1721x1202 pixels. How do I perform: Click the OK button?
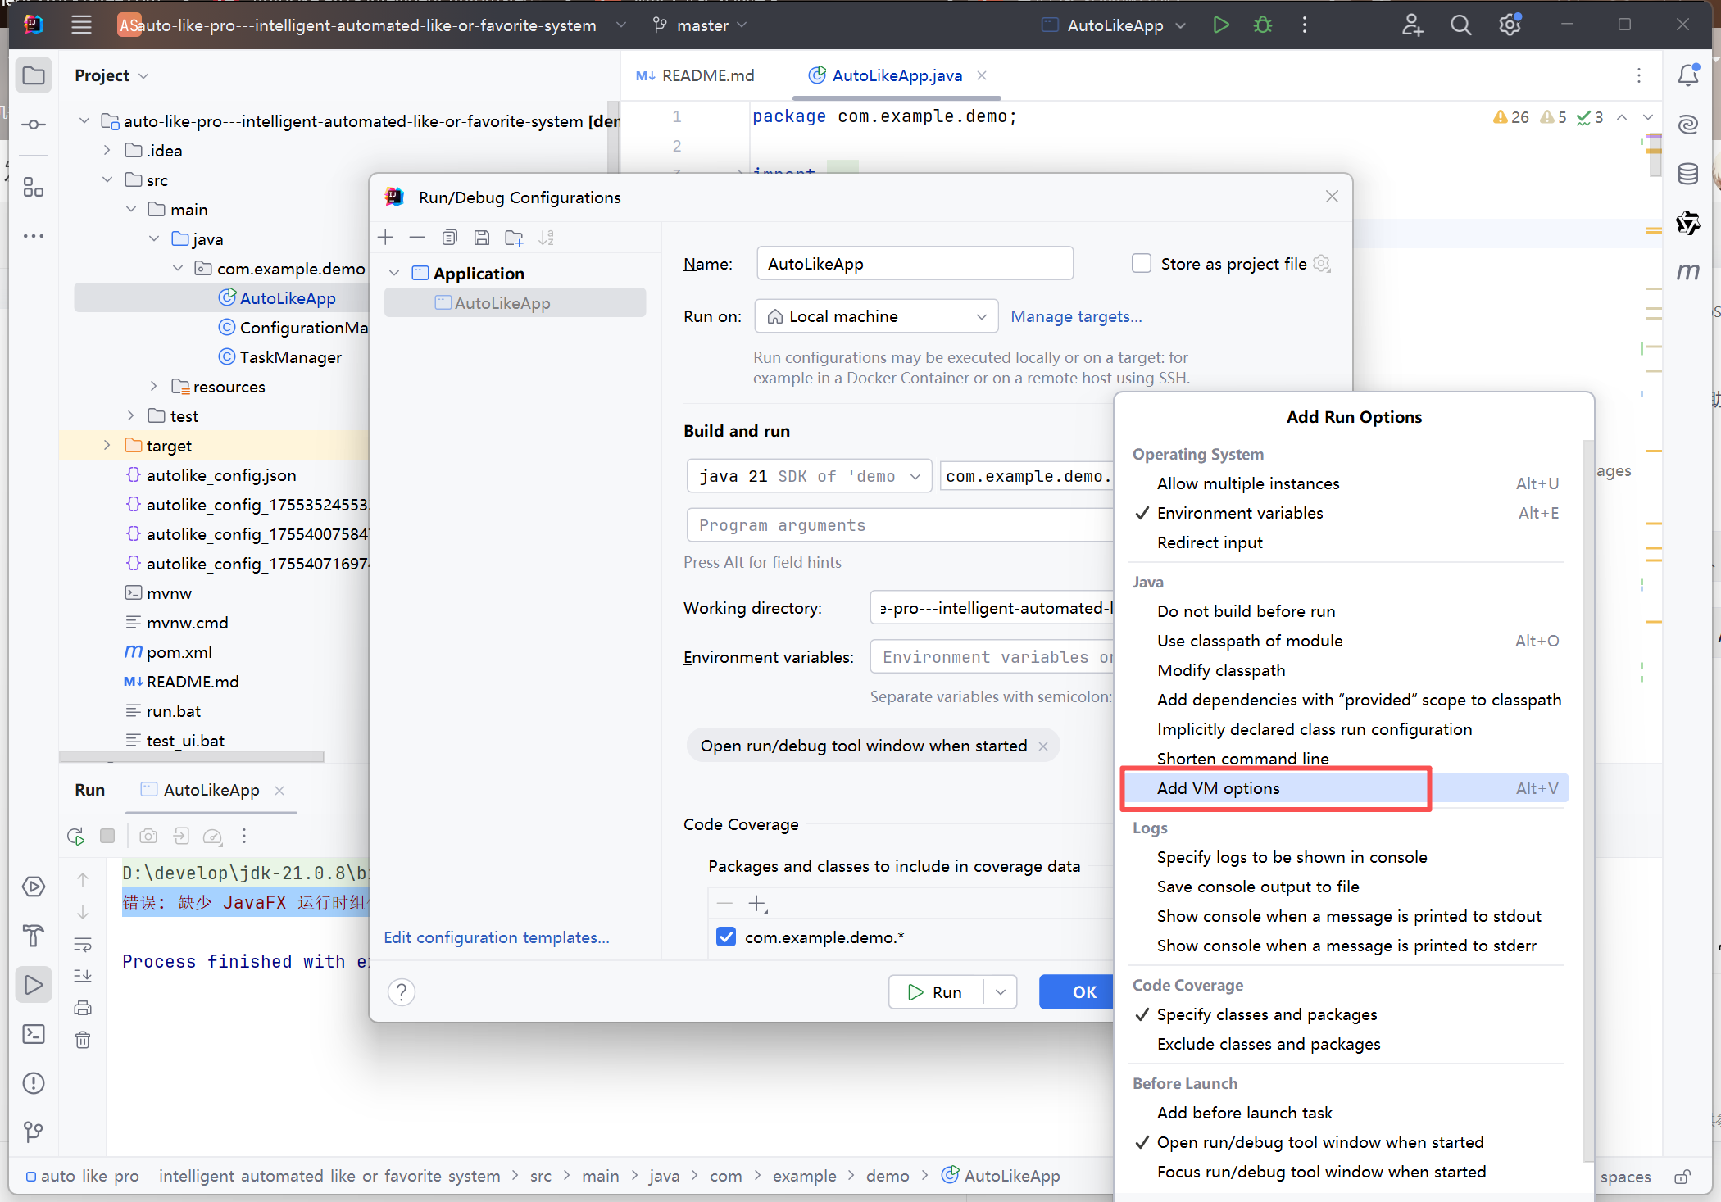[1082, 992]
